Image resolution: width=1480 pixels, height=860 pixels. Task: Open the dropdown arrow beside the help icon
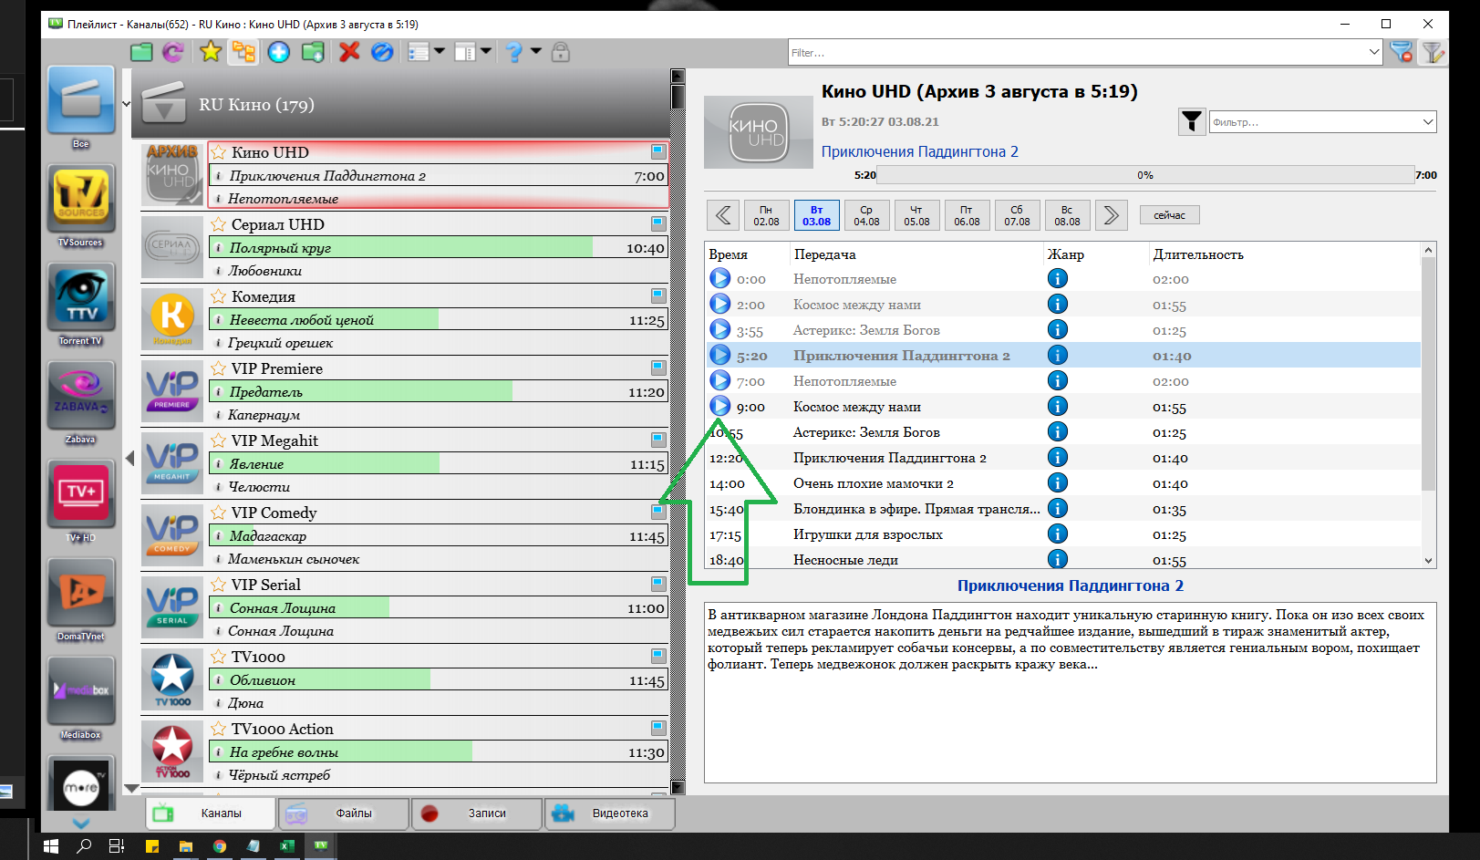[536, 52]
